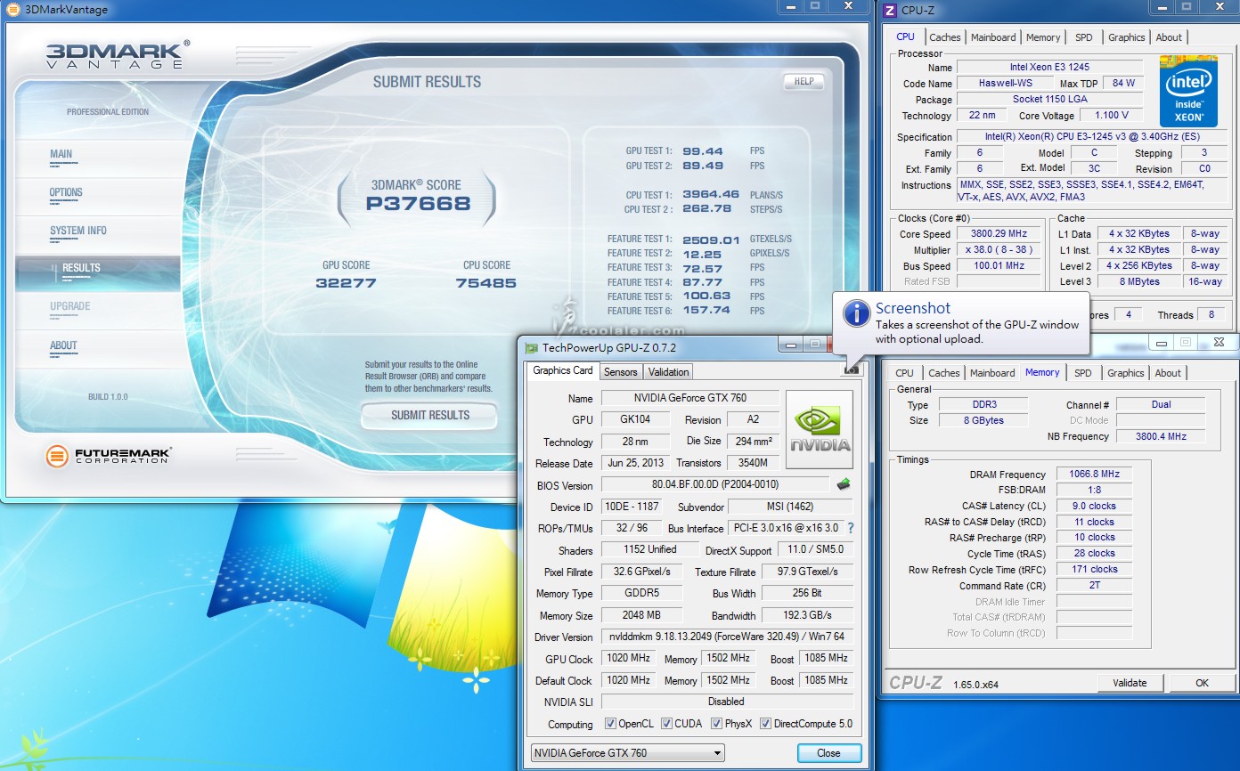Click the HELP button in 3DMark Vantage

(x=804, y=81)
